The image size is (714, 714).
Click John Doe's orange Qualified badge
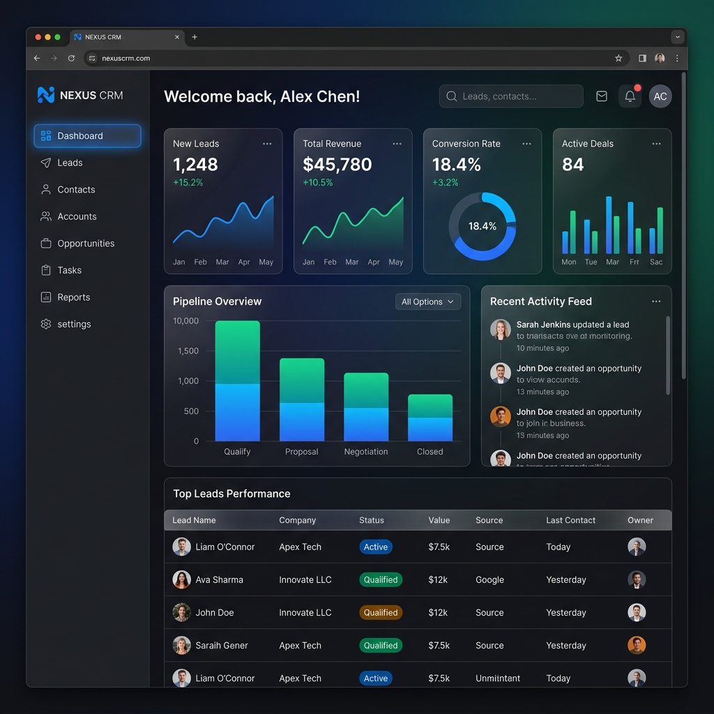coord(381,612)
